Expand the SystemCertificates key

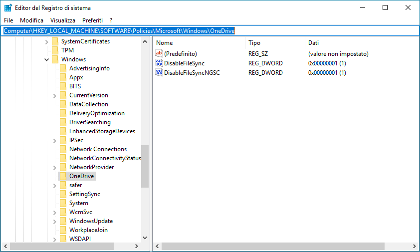pyautogui.click(x=46, y=42)
